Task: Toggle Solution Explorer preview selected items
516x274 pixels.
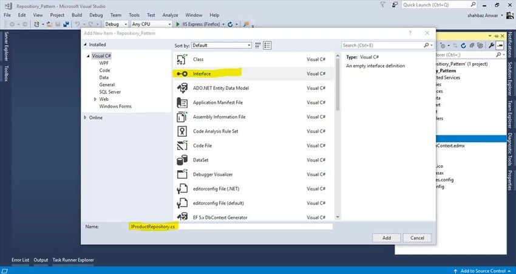Action: [x=500, y=46]
